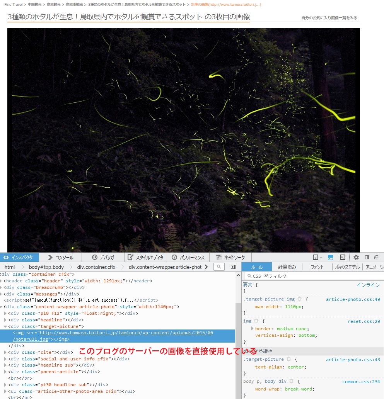Click the text-align value center
The height and width of the screenshot is (399, 384).
[296, 367]
